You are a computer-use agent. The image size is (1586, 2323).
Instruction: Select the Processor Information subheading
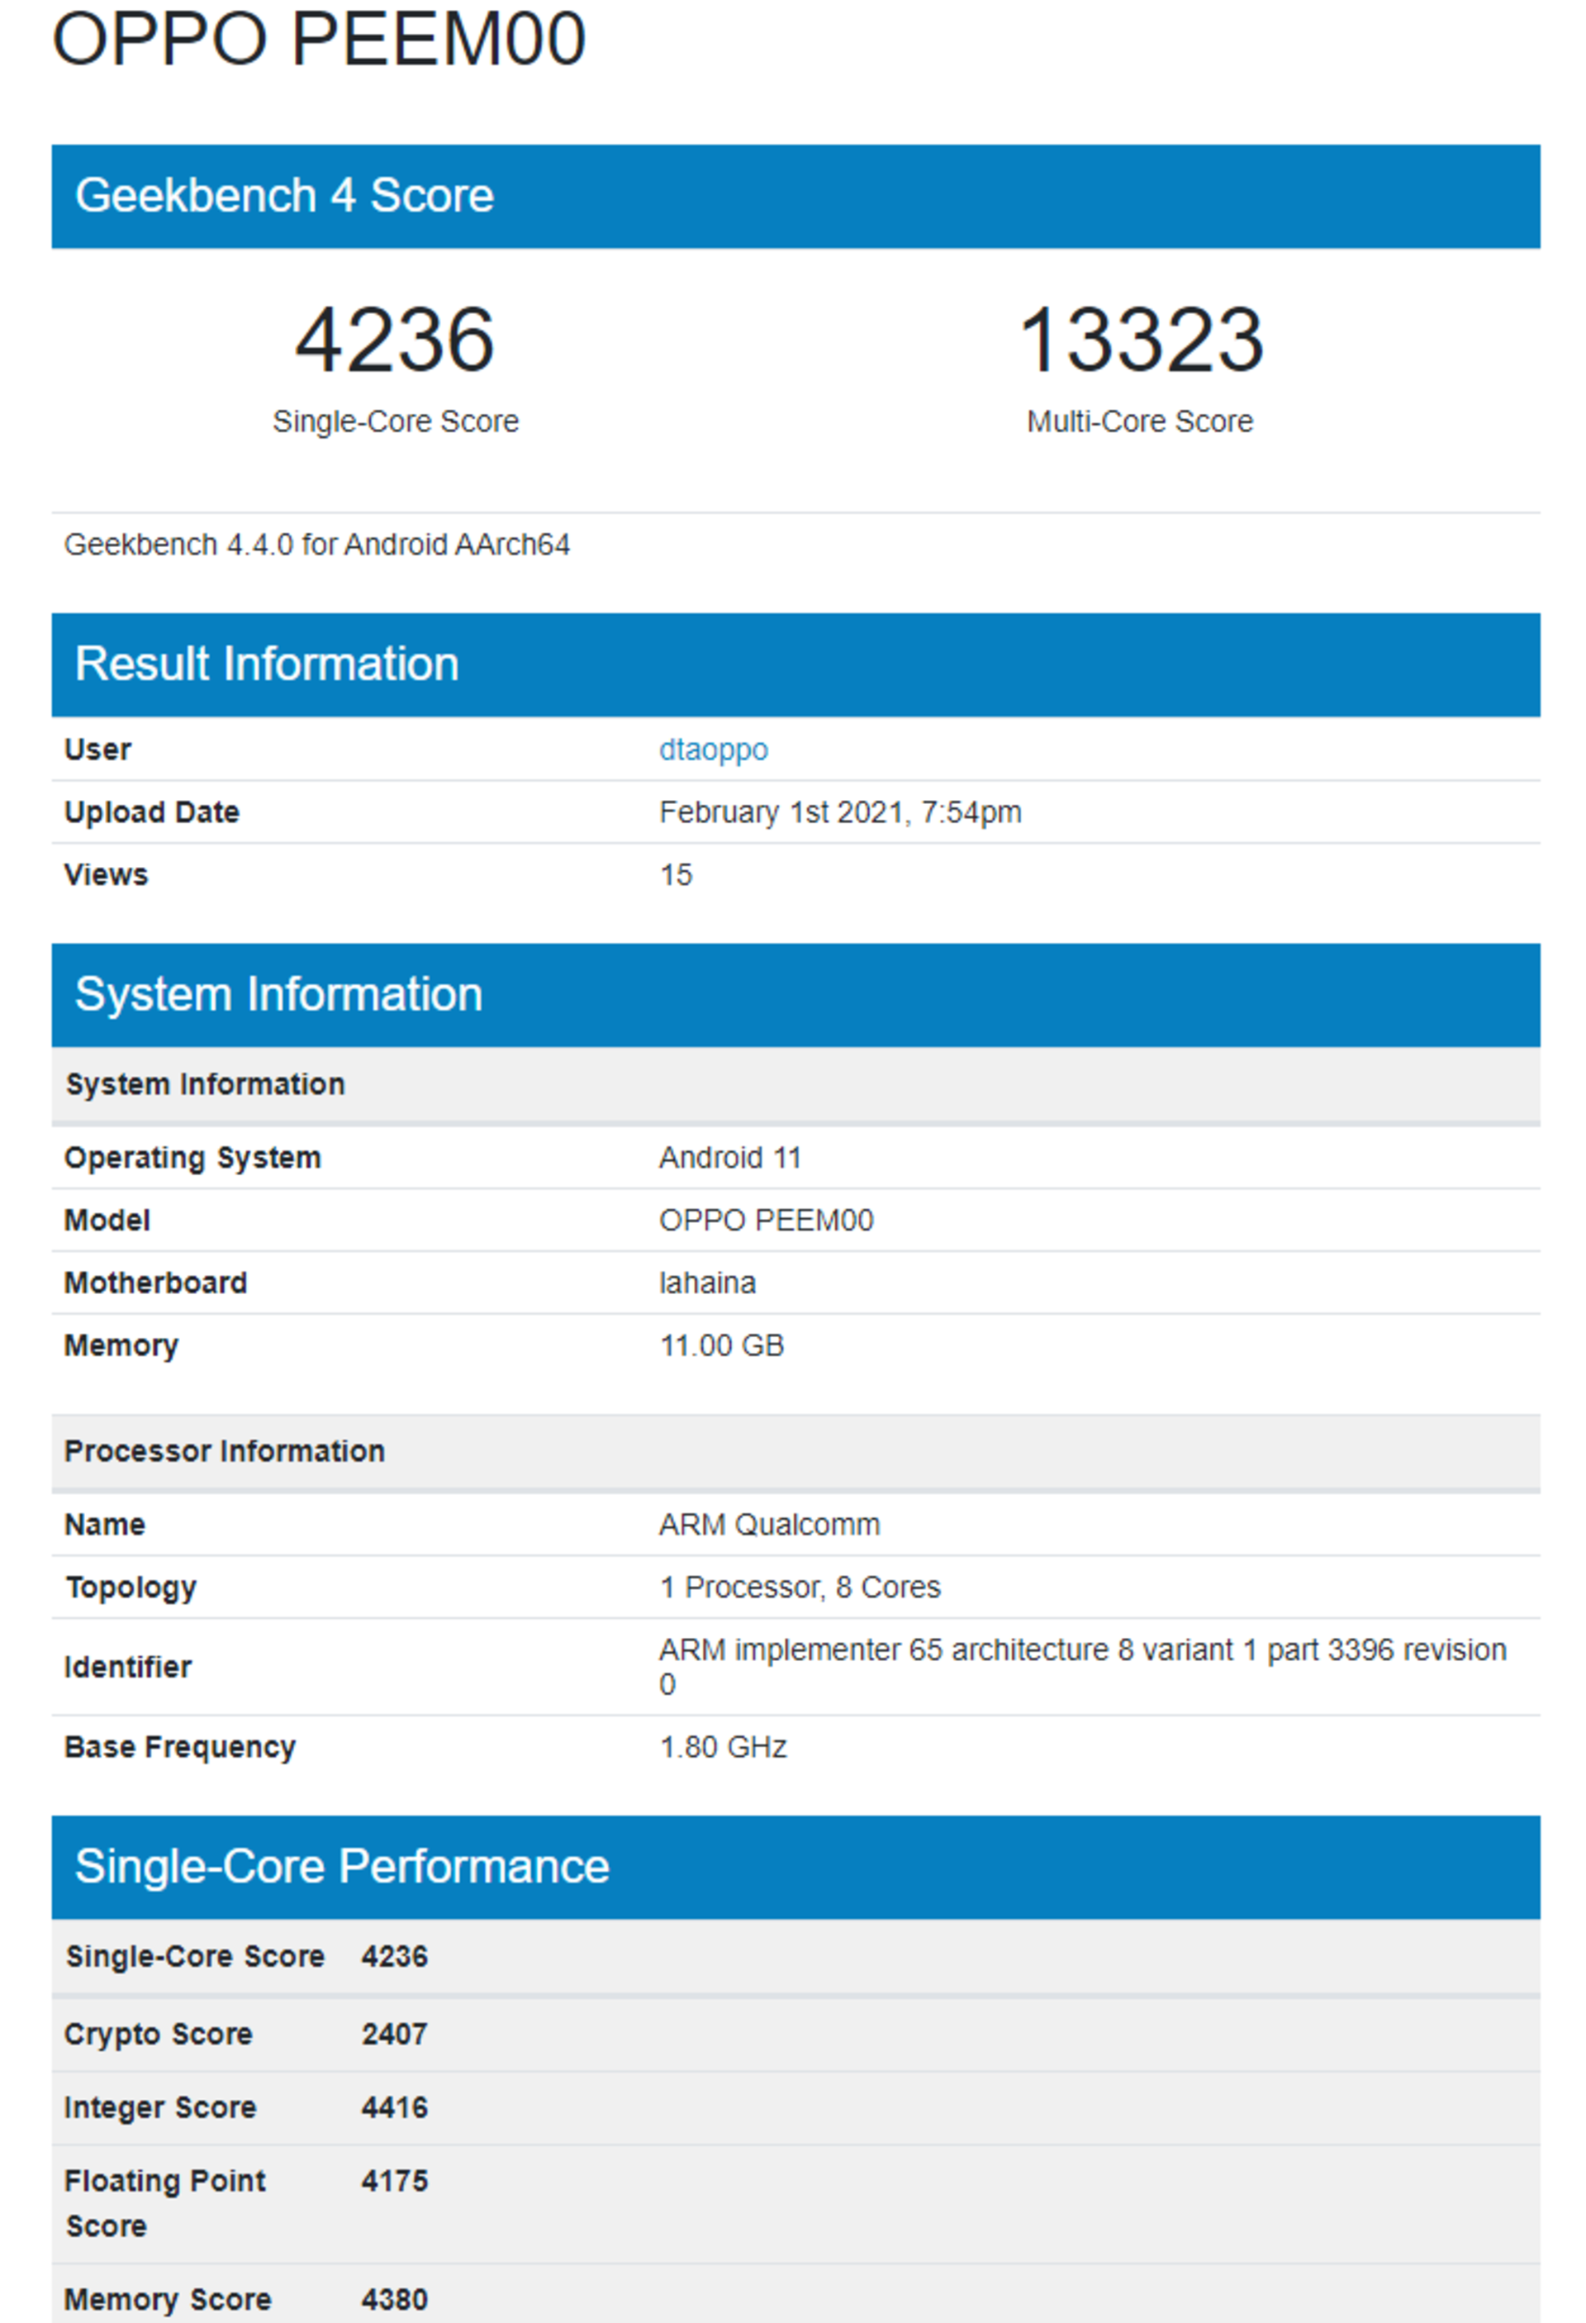point(225,1451)
